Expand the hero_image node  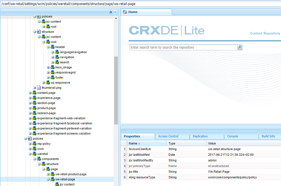[x=48, y=67]
